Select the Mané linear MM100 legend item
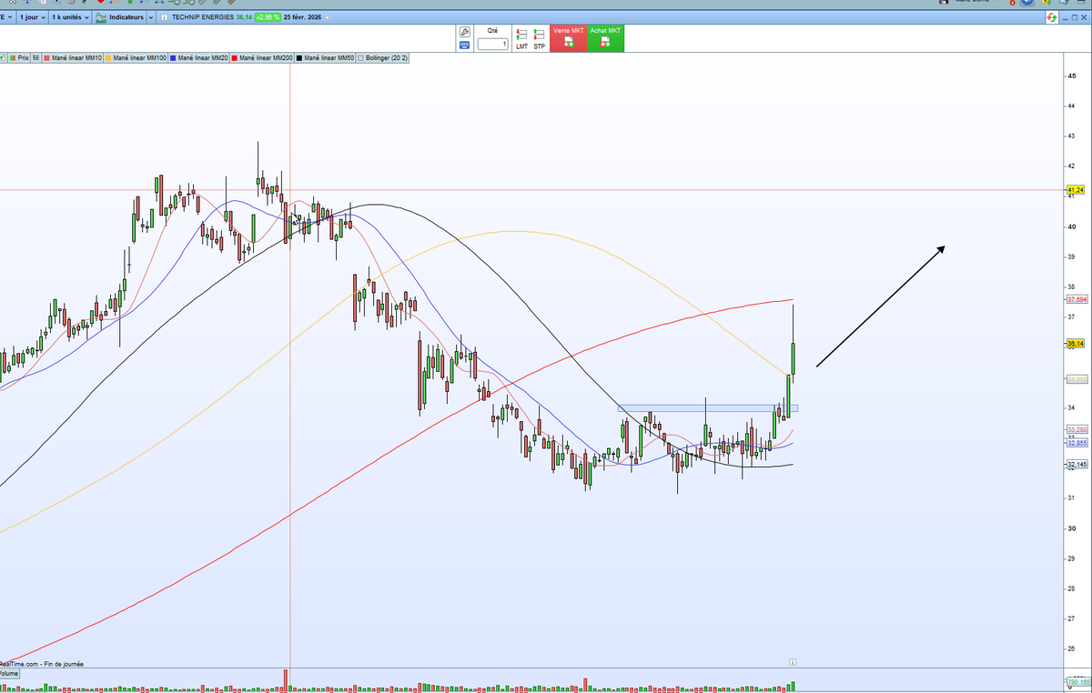Image resolution: width=1092 pixels, height=693 pixels. (136, 57)
